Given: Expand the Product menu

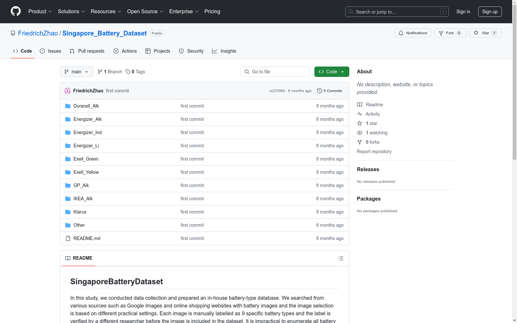Looking at the screenshot, I should pyautogui.click(x=40, y=11).
